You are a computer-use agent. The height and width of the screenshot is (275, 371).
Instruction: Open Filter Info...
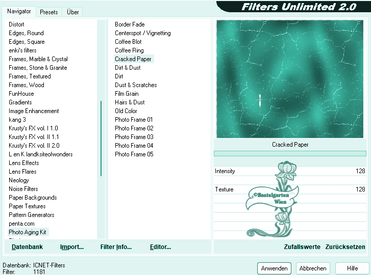116,247
